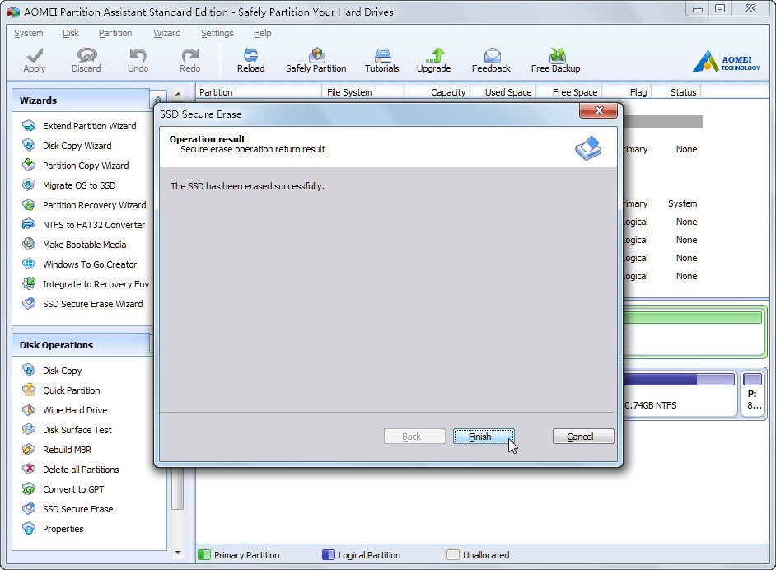776x570 pixels.
Task: Select the P: partition block
Action: click(753, 394)
